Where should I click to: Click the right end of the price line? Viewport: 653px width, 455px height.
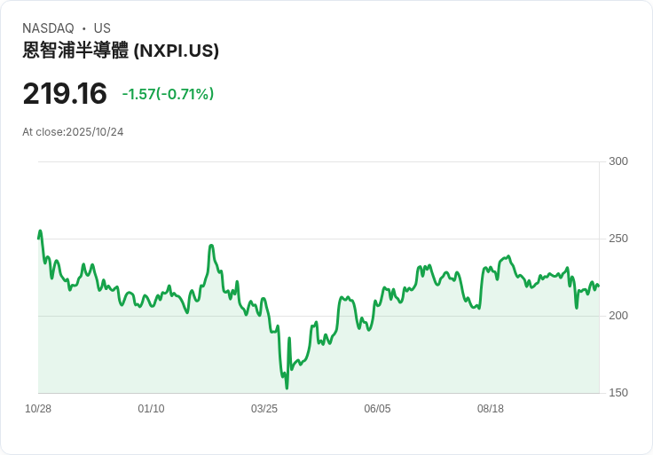tap(598, 286)
